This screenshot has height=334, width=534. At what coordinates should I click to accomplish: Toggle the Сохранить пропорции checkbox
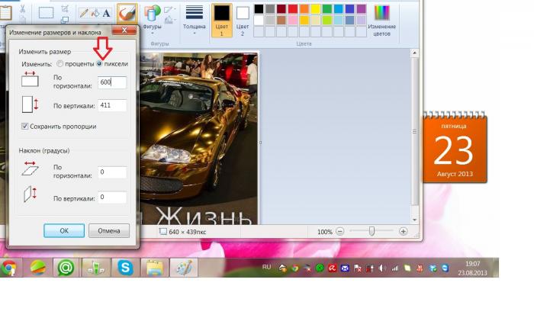point(25,126)
